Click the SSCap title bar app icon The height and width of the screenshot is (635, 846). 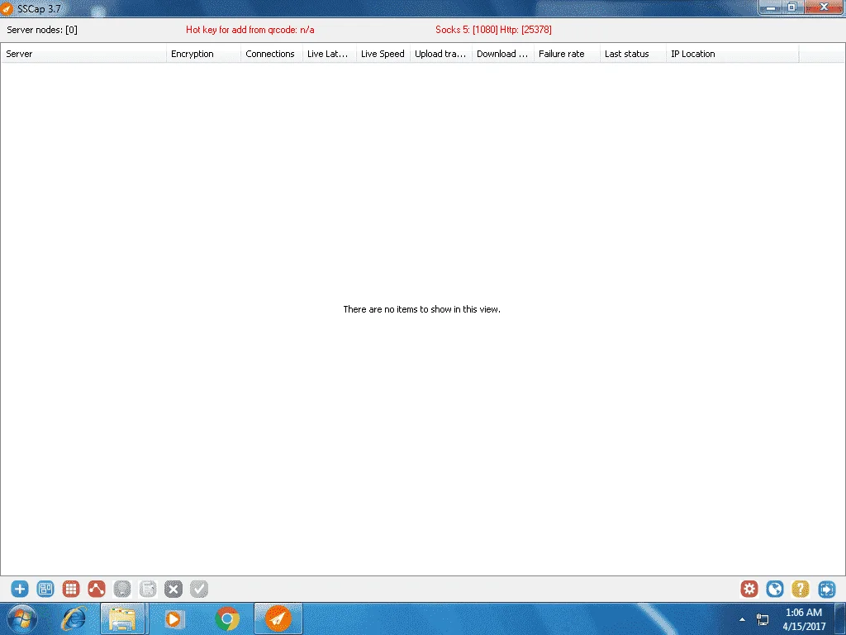pos(7,8)
